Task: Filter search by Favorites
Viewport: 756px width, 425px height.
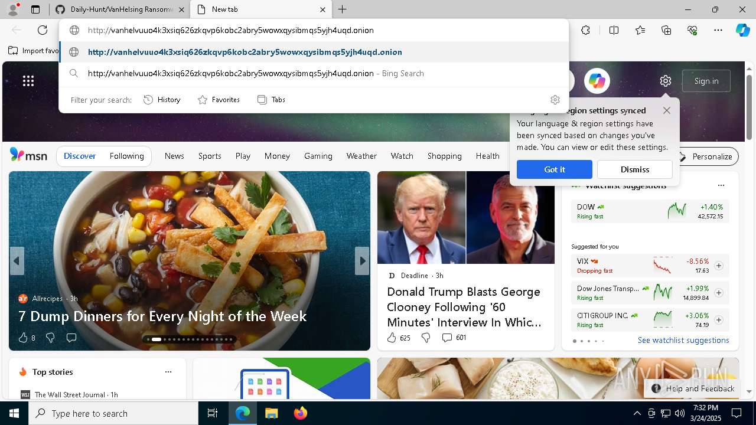Action: [x=219, y=100]
